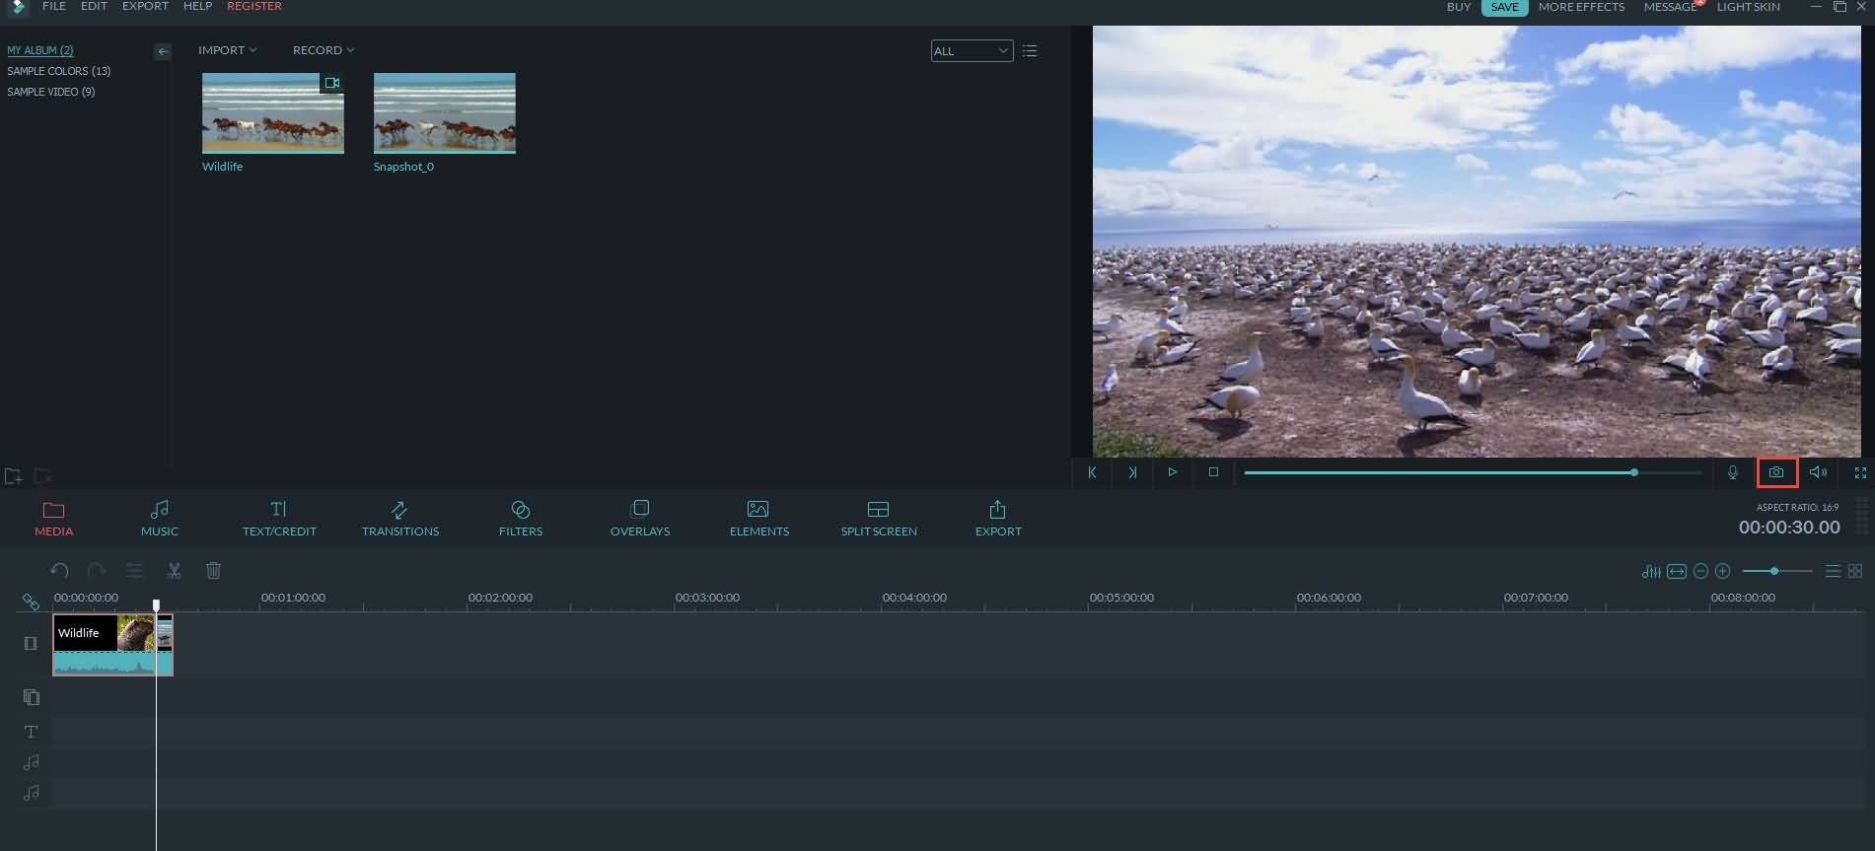Take a snapshot with the camera icon

tap(1776, 472)
